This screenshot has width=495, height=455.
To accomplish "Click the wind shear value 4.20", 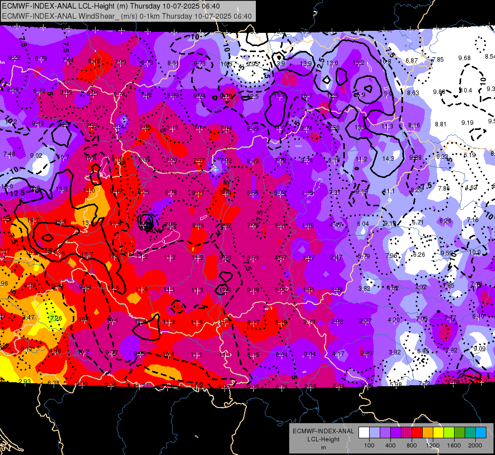I will pyautogui.click(x=393, y=320).
